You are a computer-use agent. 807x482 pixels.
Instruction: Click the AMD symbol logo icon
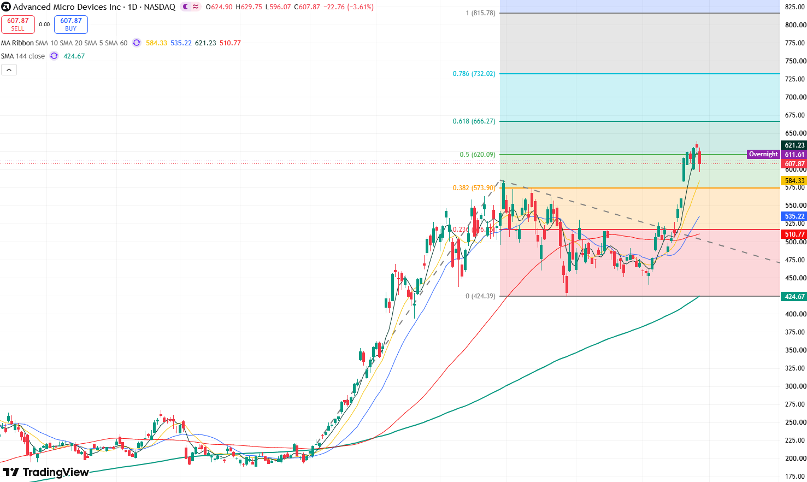coord(6,7)
